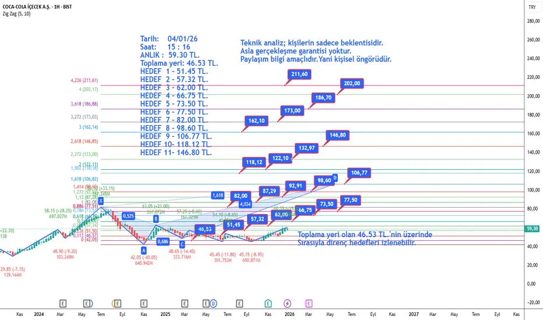Image resolution: width=543 pixels, height=320 pixels.
Task: Select the 146,80 price callout
Action: pyautogui.click(x=338, y=135)
